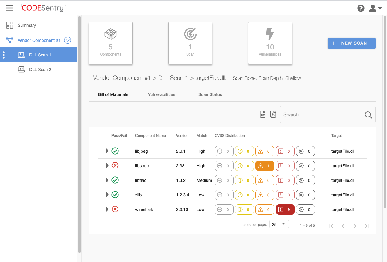Viewport: 387px width, 262px height.
Task: Open the help question mark icon
Action: [x=361, y=8]
